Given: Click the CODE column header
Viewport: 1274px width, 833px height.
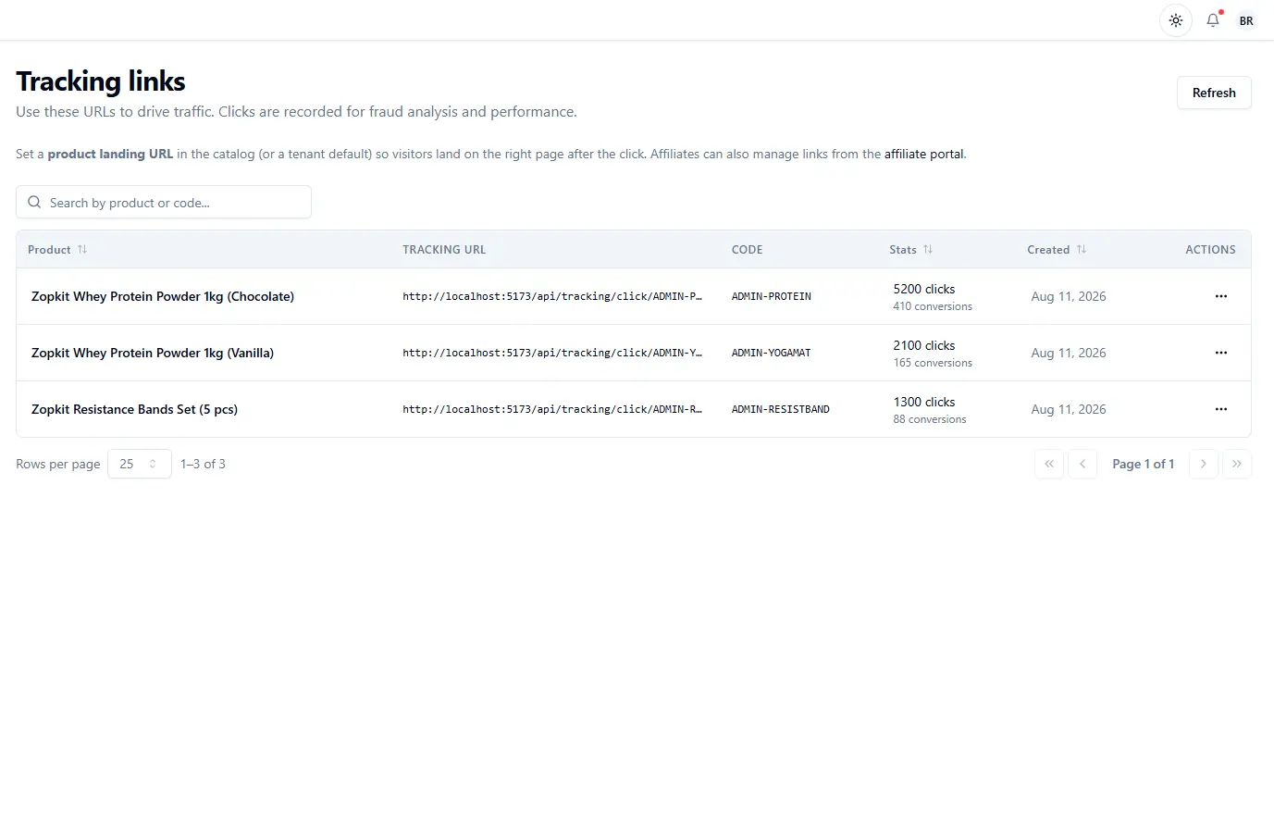Looking at the screenshot, I should (x=748, y=250).
